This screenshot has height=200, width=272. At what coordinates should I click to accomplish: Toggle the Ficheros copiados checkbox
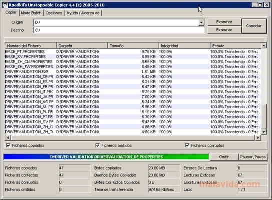[8, 145]
